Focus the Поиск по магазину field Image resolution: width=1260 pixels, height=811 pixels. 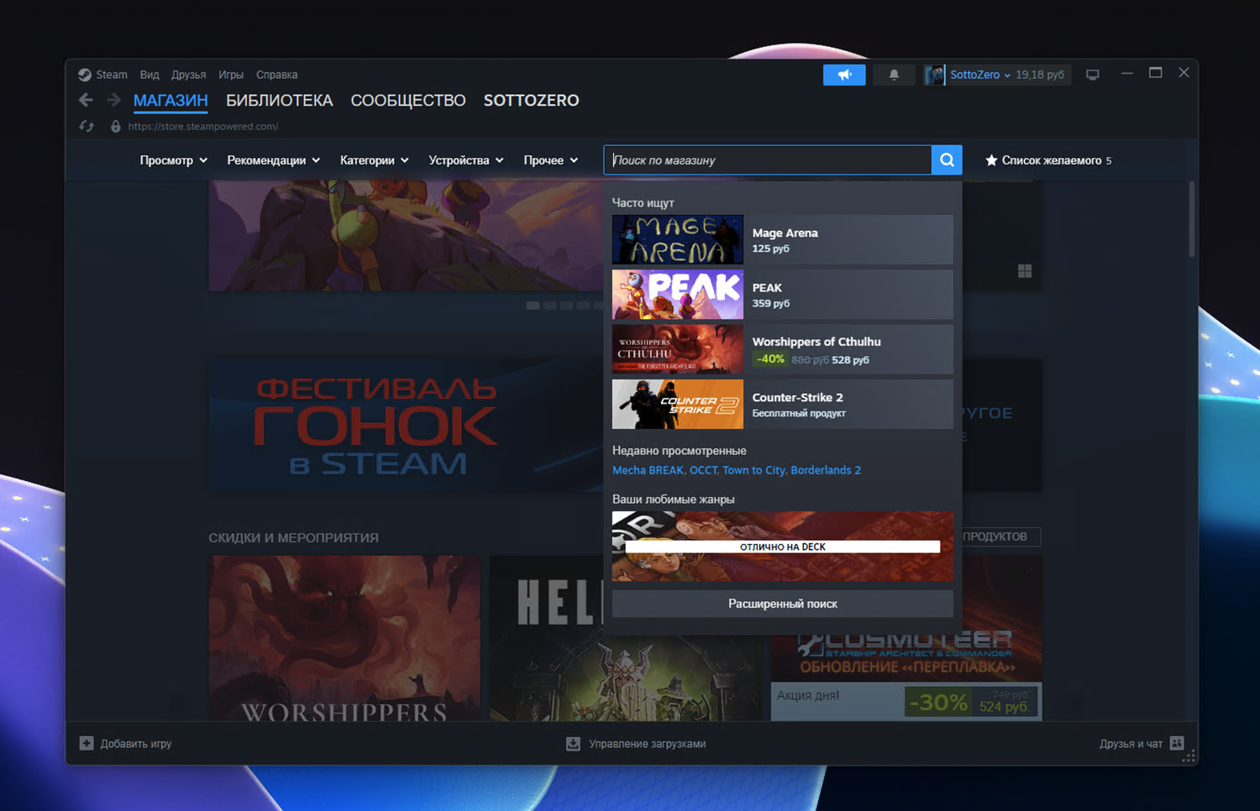(x=767, y=160)
